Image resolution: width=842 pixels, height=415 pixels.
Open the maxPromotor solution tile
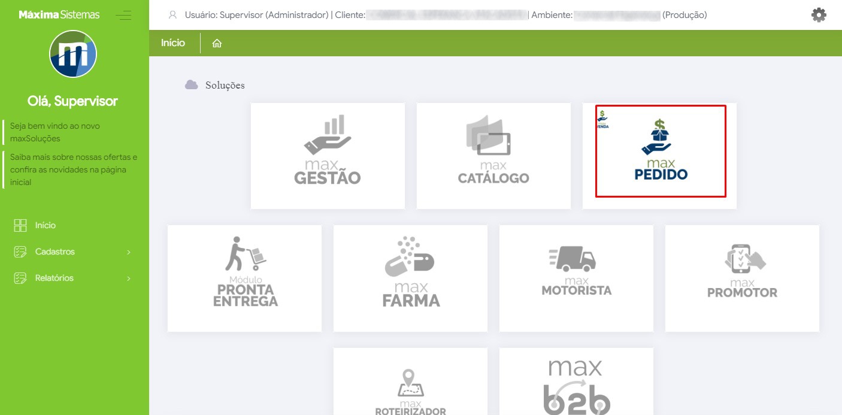click(742, 278)
